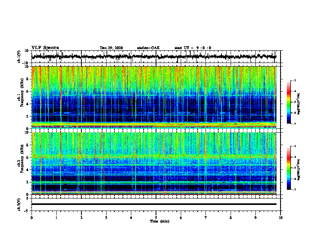316x244 pixels.
Task: Click the "6" tick on the time axis
Action: click(x=181, y=218)
